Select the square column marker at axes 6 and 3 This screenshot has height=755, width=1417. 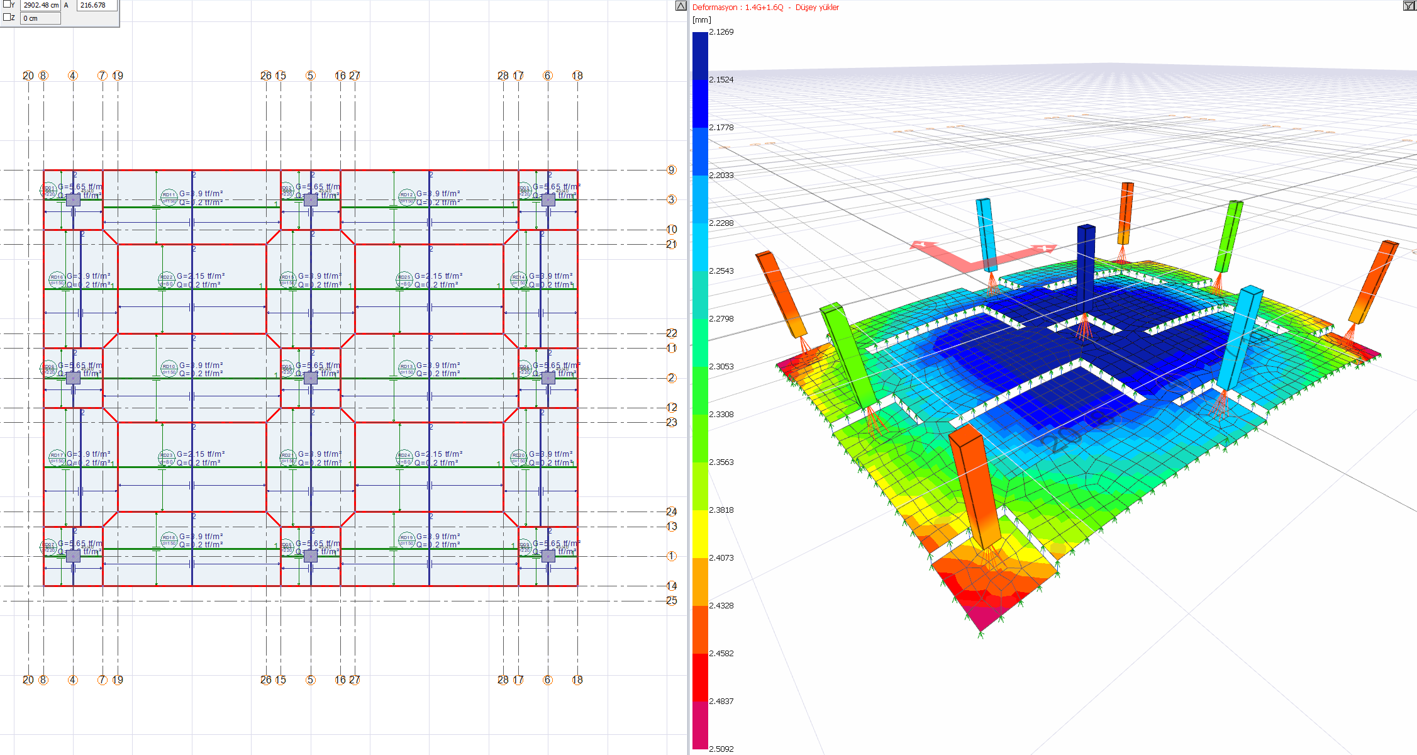[548, 200]
